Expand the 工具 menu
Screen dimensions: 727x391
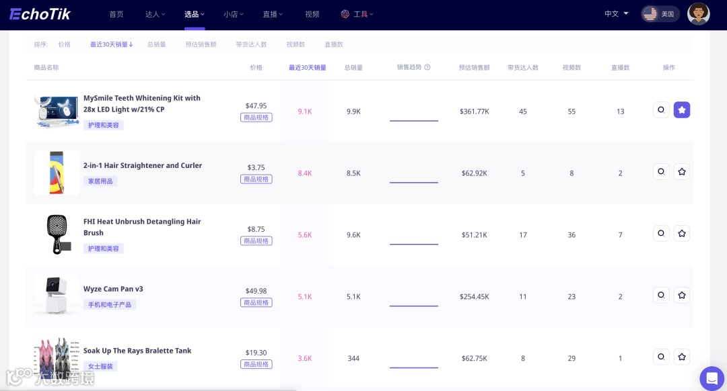[357, 14]
